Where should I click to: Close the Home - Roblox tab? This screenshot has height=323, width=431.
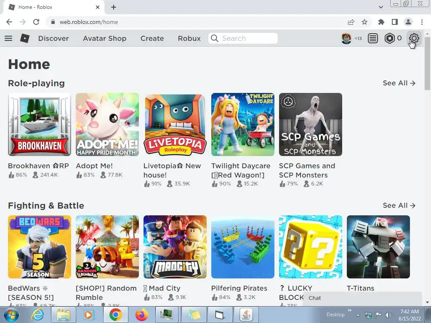(98, 7)
